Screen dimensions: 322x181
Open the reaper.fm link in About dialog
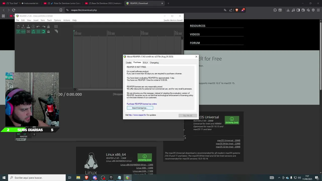point(137,115)
